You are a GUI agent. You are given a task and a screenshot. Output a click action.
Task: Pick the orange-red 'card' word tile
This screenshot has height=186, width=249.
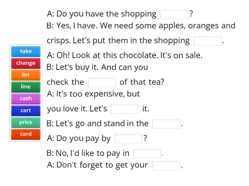tap(26, 134)
